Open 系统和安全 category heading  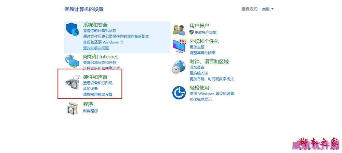click(x=95, y=25)
